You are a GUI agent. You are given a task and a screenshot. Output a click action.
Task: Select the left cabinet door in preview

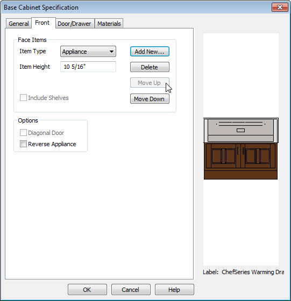coord(223,156)
